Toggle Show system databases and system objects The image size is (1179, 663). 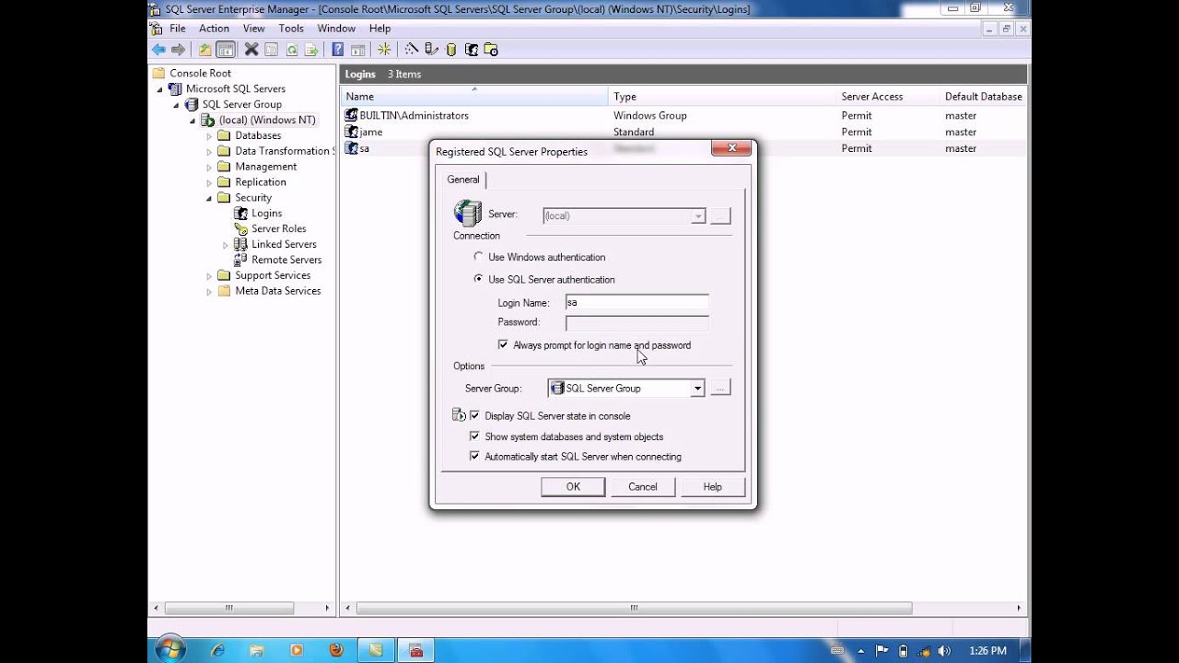475,436
